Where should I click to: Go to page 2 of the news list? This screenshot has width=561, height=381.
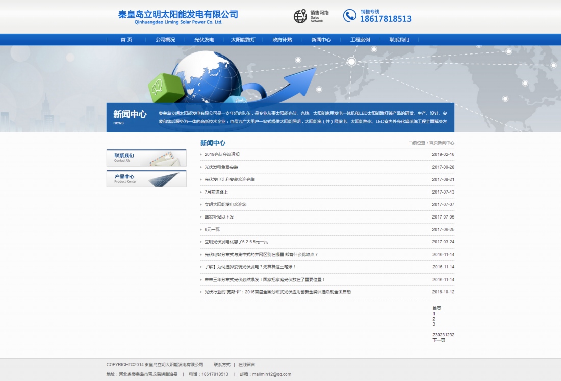pos(433,319)
